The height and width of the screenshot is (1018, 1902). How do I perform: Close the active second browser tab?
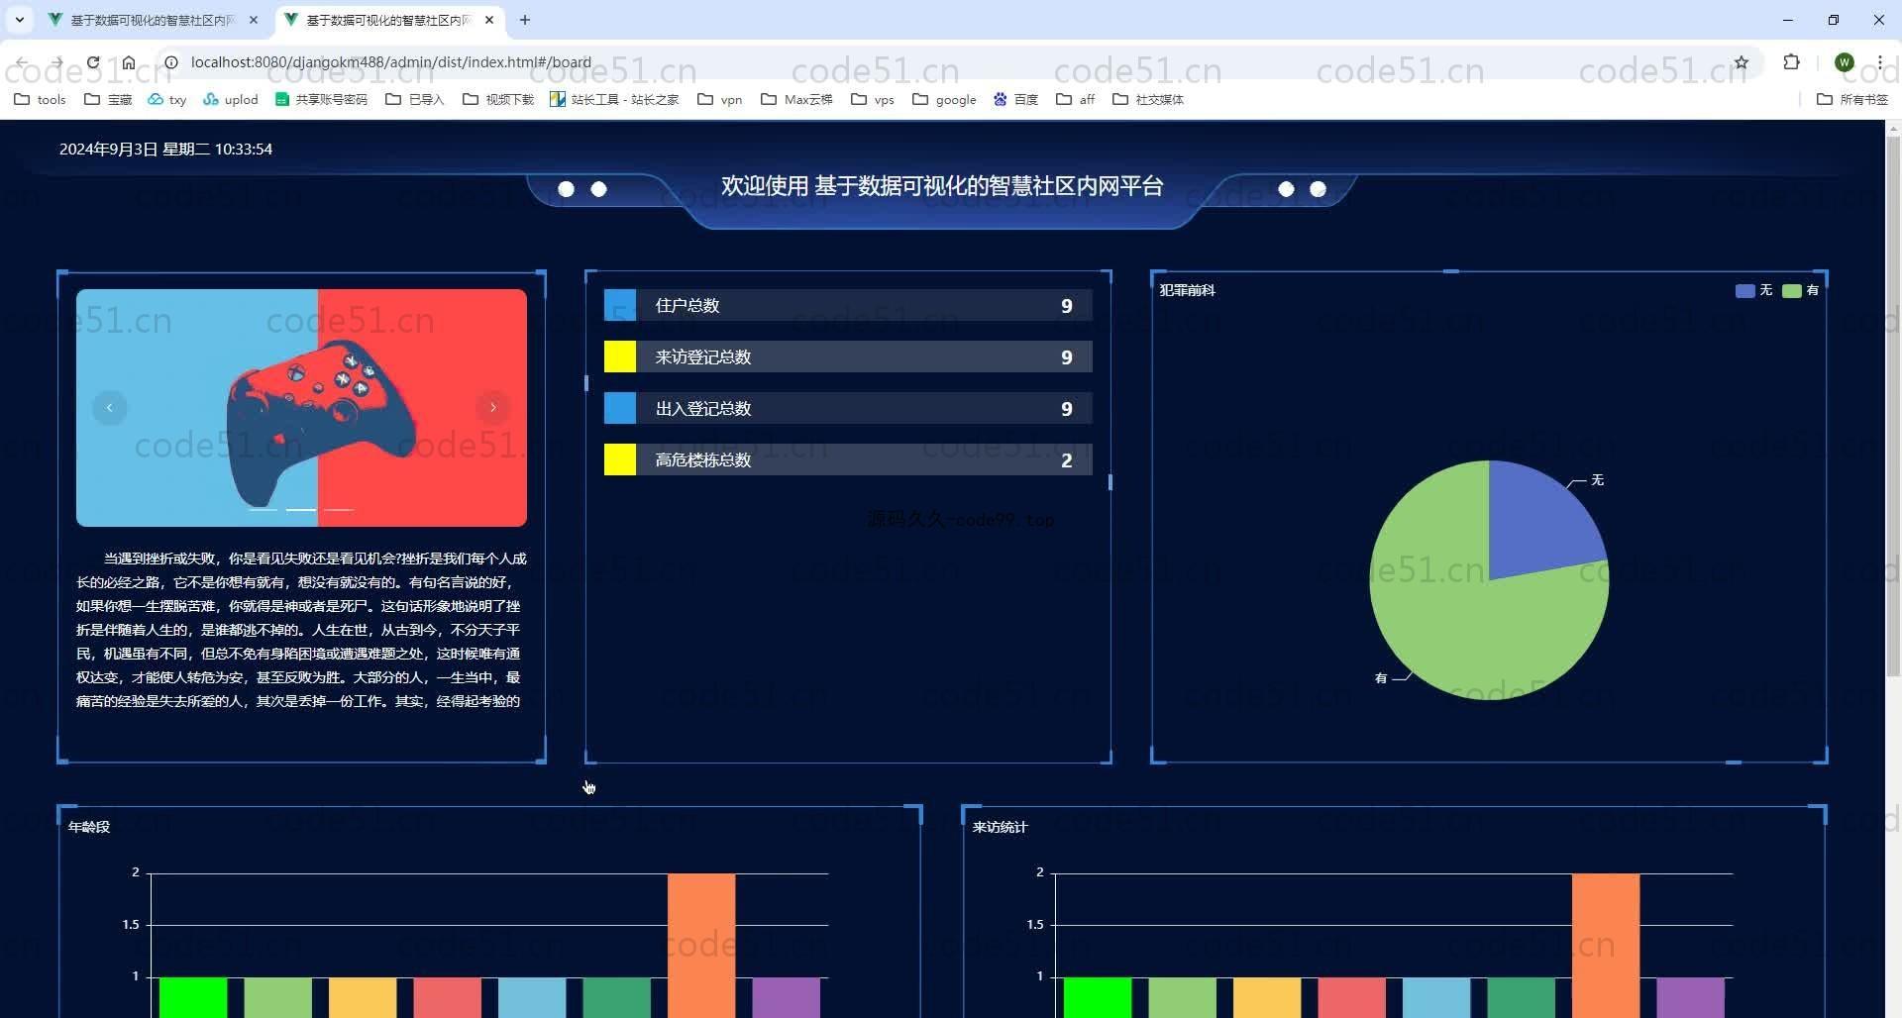[489, 20]
